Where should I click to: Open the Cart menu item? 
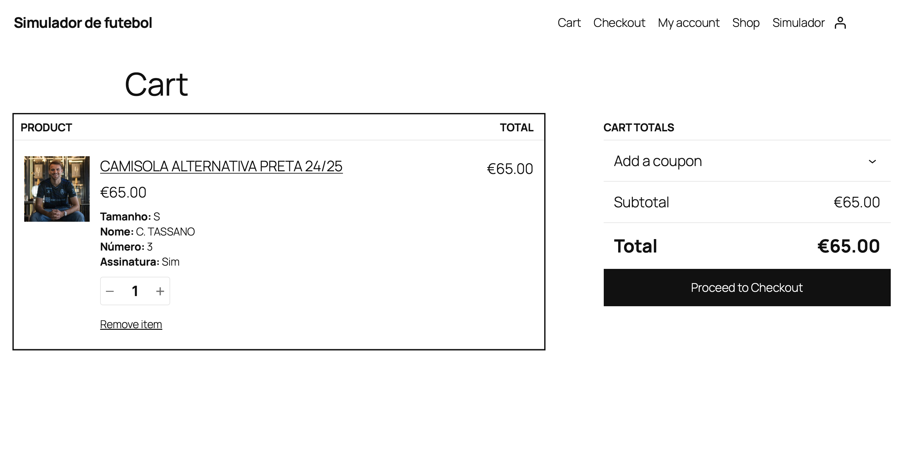569,23
